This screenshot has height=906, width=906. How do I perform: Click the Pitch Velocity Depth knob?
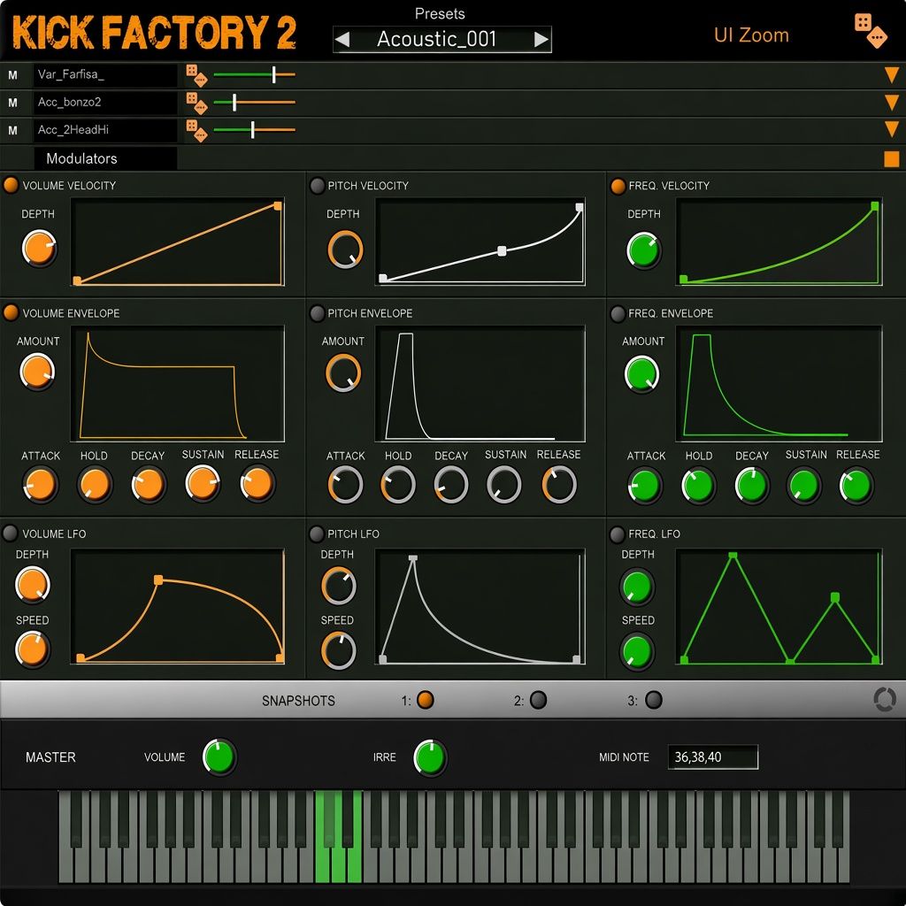pyautogui.click(x=345, y=250)
